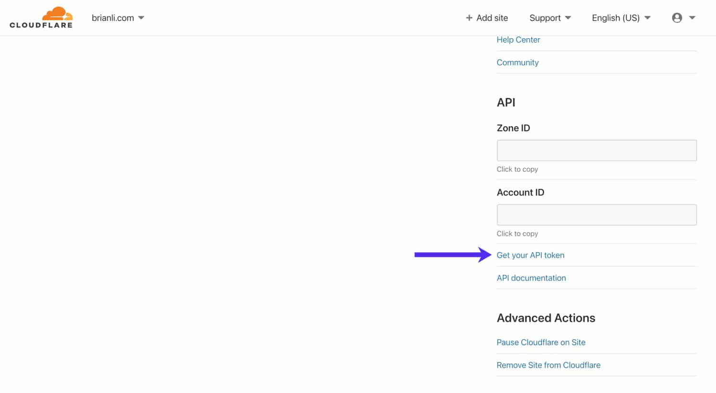Viewport: 716px width, 393px height.
Task: Open the API documentation
Action: [x=531, y=278]
